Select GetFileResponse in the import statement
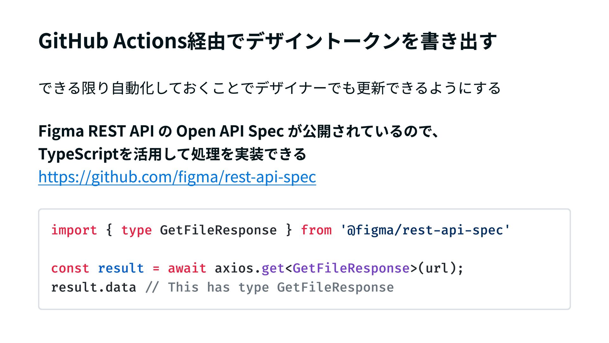The height and width of the screenshot is (343, 609). (x=218, y=230)
